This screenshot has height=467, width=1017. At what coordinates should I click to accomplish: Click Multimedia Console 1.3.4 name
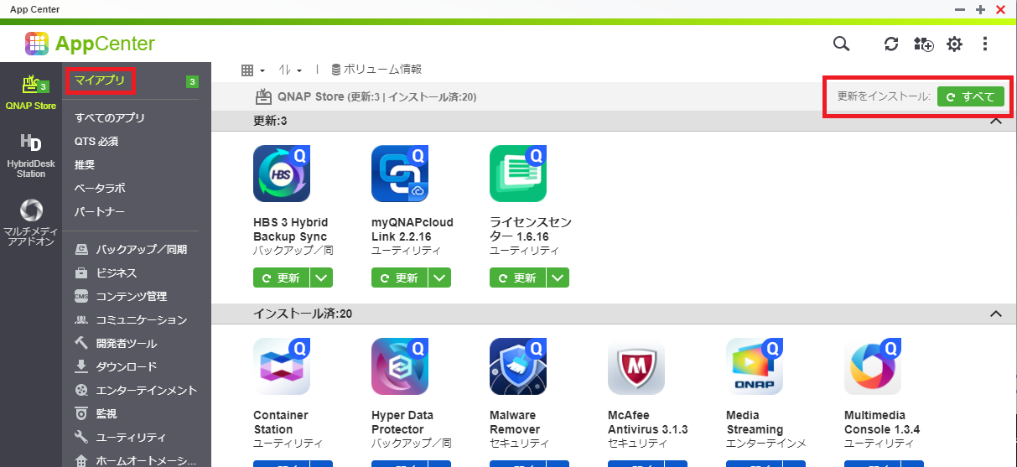[882, 423]
